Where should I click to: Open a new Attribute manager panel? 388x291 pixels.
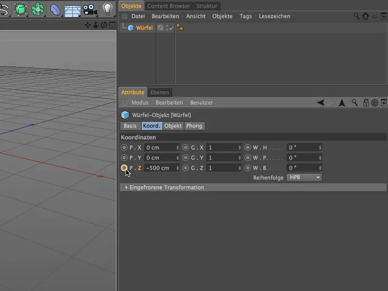coord(384,102)
